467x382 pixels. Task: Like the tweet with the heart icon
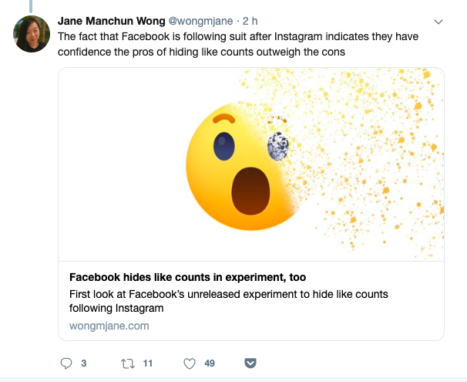click(189, 363)
